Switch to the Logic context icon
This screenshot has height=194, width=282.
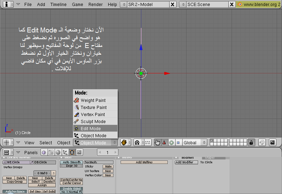44,152
